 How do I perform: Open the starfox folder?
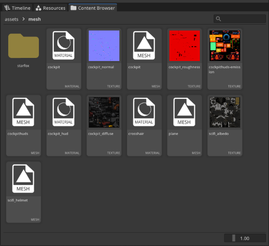(24, 46)
